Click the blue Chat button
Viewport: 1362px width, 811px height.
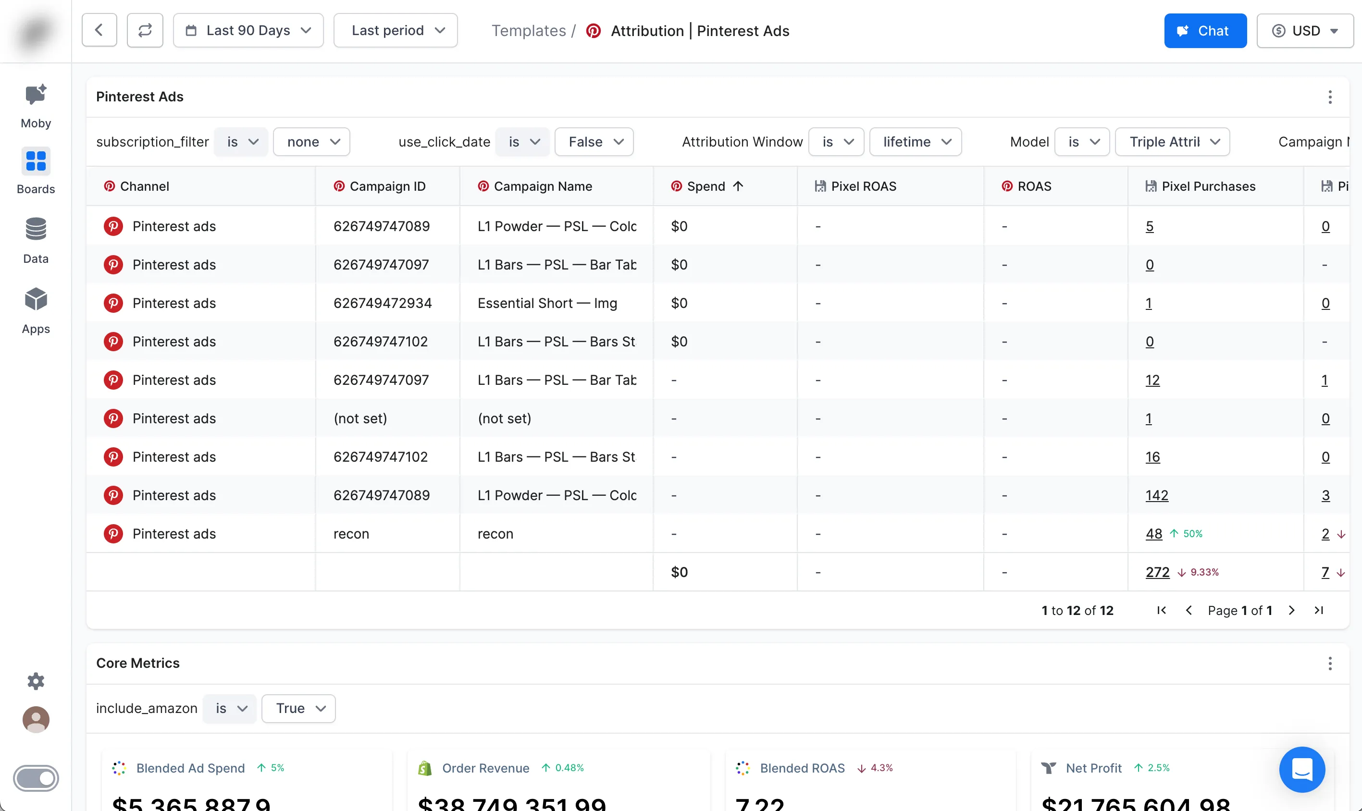pos(1204,31)
